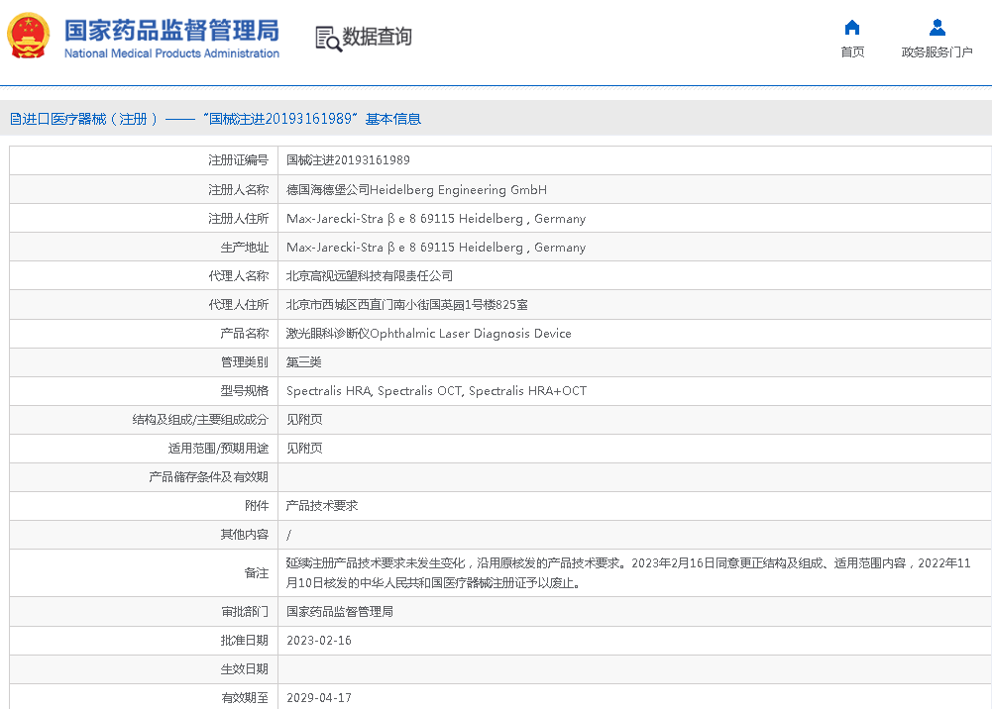
Task: Click the expiry date 2029-04-17
Action: pos(319,698)
